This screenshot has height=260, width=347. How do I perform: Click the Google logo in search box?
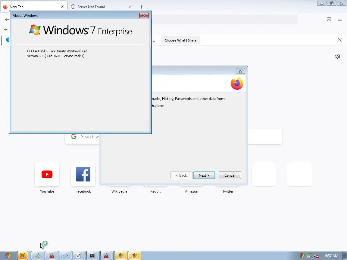point(74,136)
